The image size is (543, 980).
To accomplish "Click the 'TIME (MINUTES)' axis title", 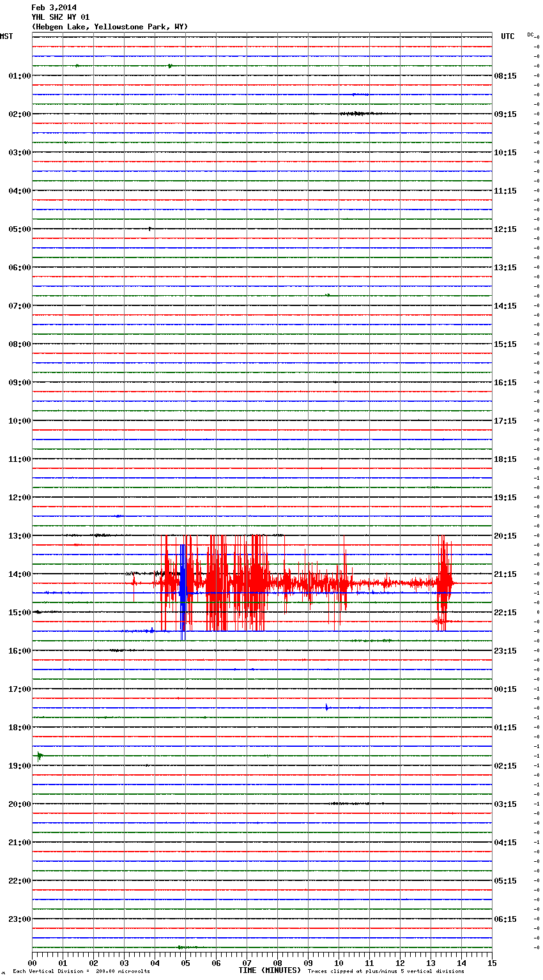I will point(270,970).
